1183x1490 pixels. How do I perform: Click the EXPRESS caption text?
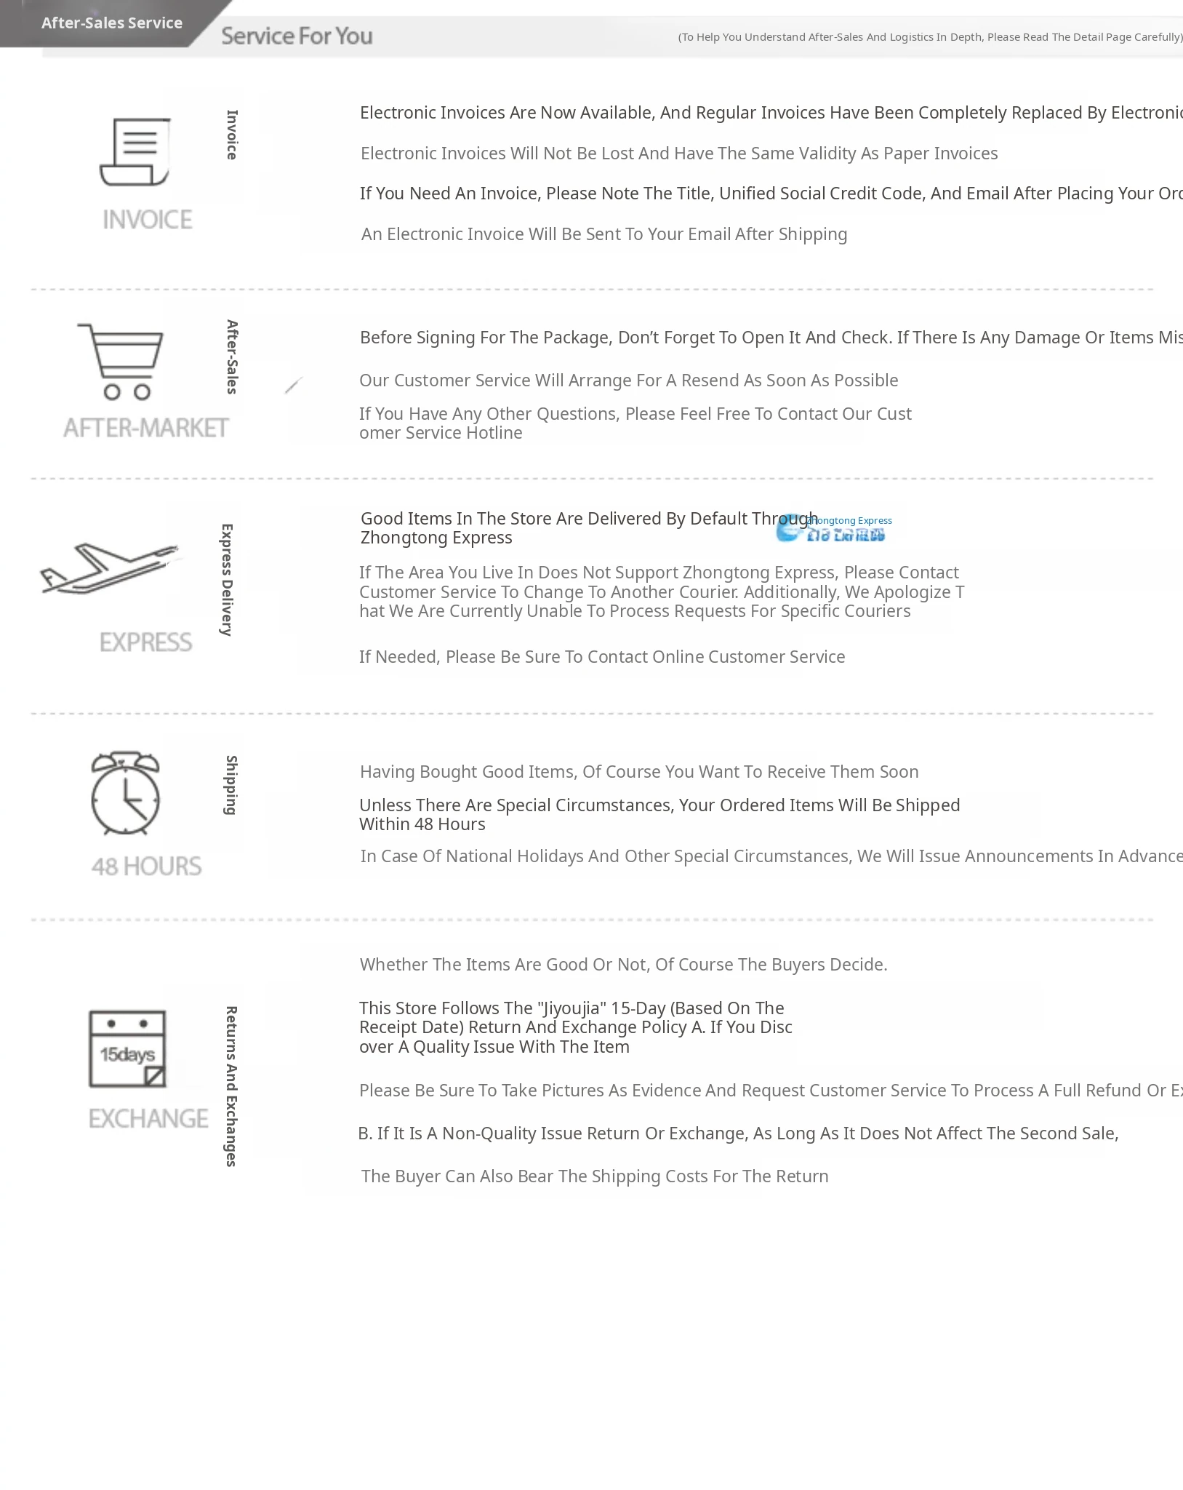(x=146, y=642)
